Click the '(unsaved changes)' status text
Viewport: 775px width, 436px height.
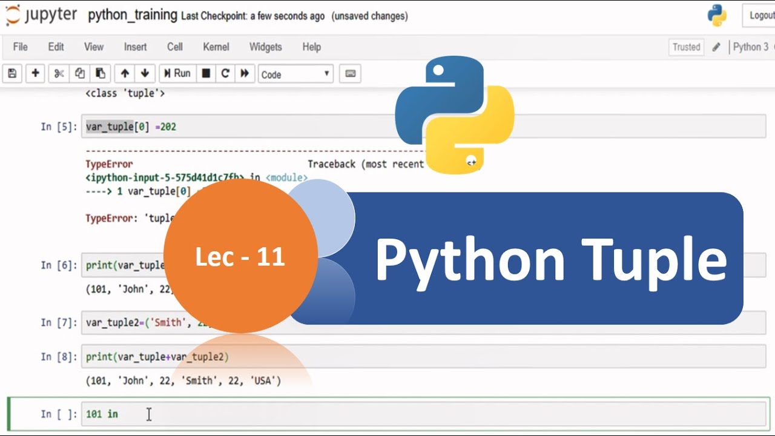(369, 16)
